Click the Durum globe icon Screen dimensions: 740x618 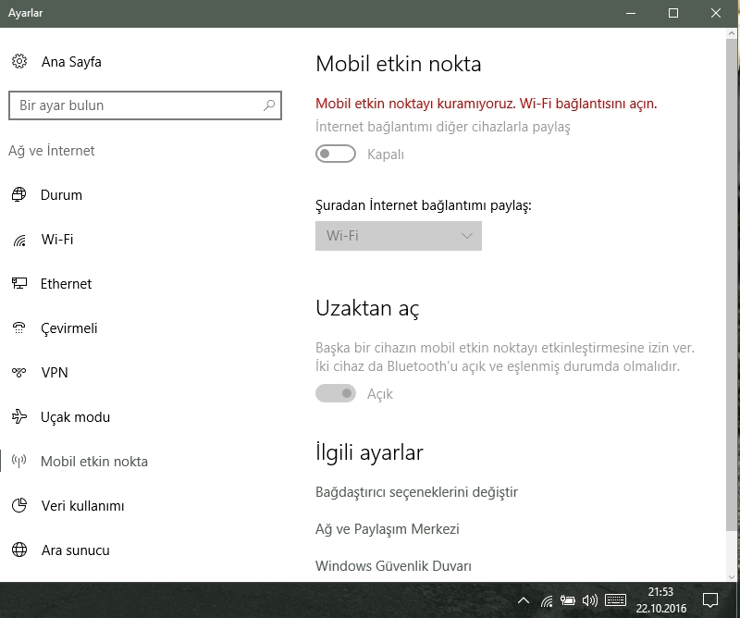coord(18,194)
